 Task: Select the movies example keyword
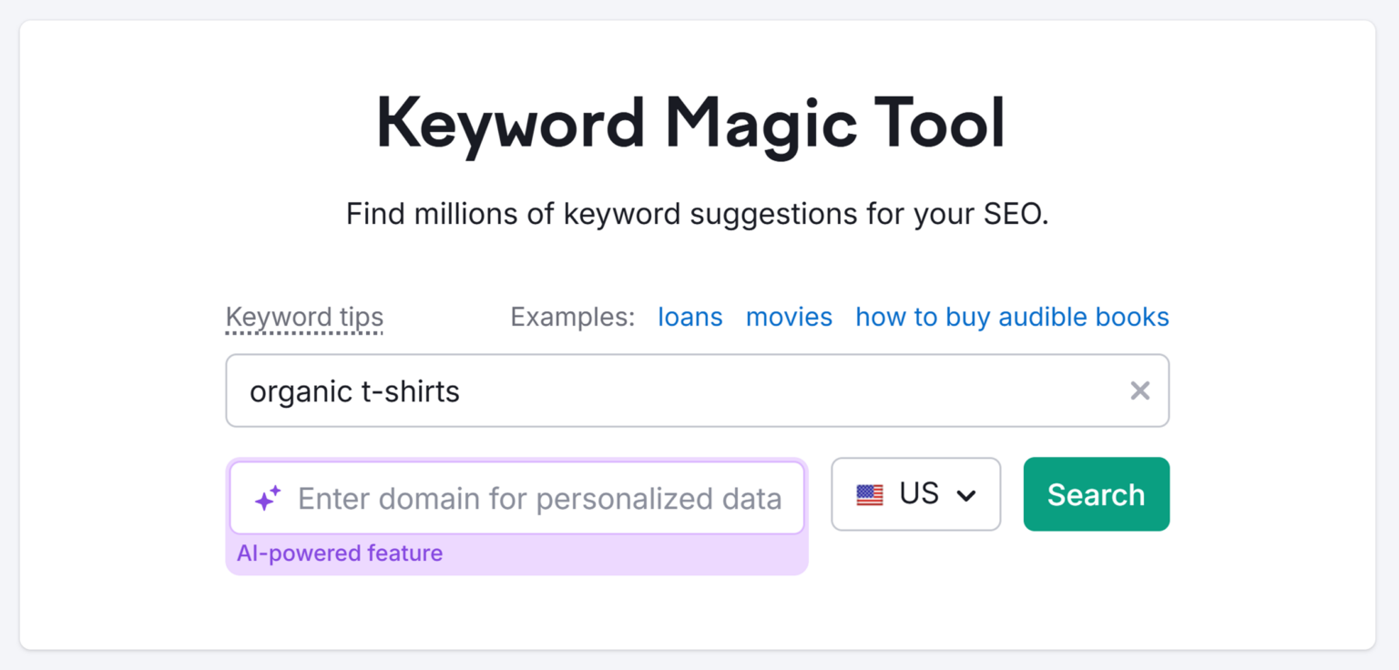point(789,317)
